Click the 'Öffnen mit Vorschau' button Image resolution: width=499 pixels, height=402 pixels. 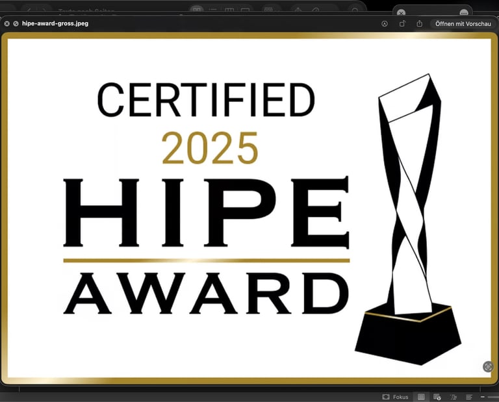pyautogui.click(x=463, y=24)
